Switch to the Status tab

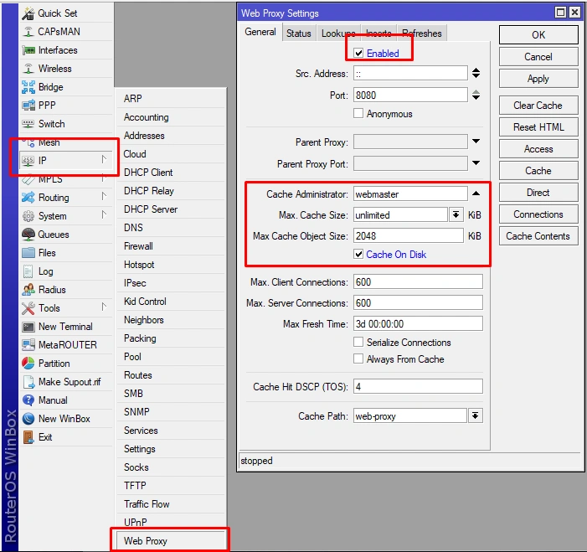298,34
